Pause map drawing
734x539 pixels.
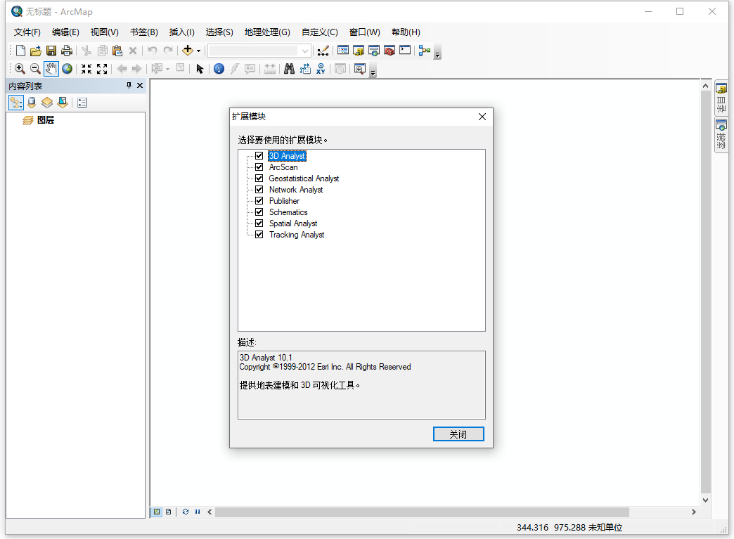pyautogui.click(x=198, y=512)
